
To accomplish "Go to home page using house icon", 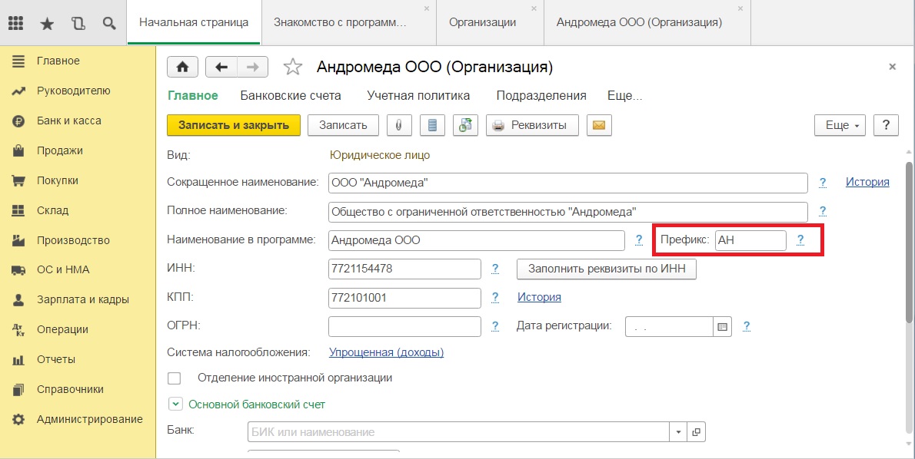I will 183,67.
